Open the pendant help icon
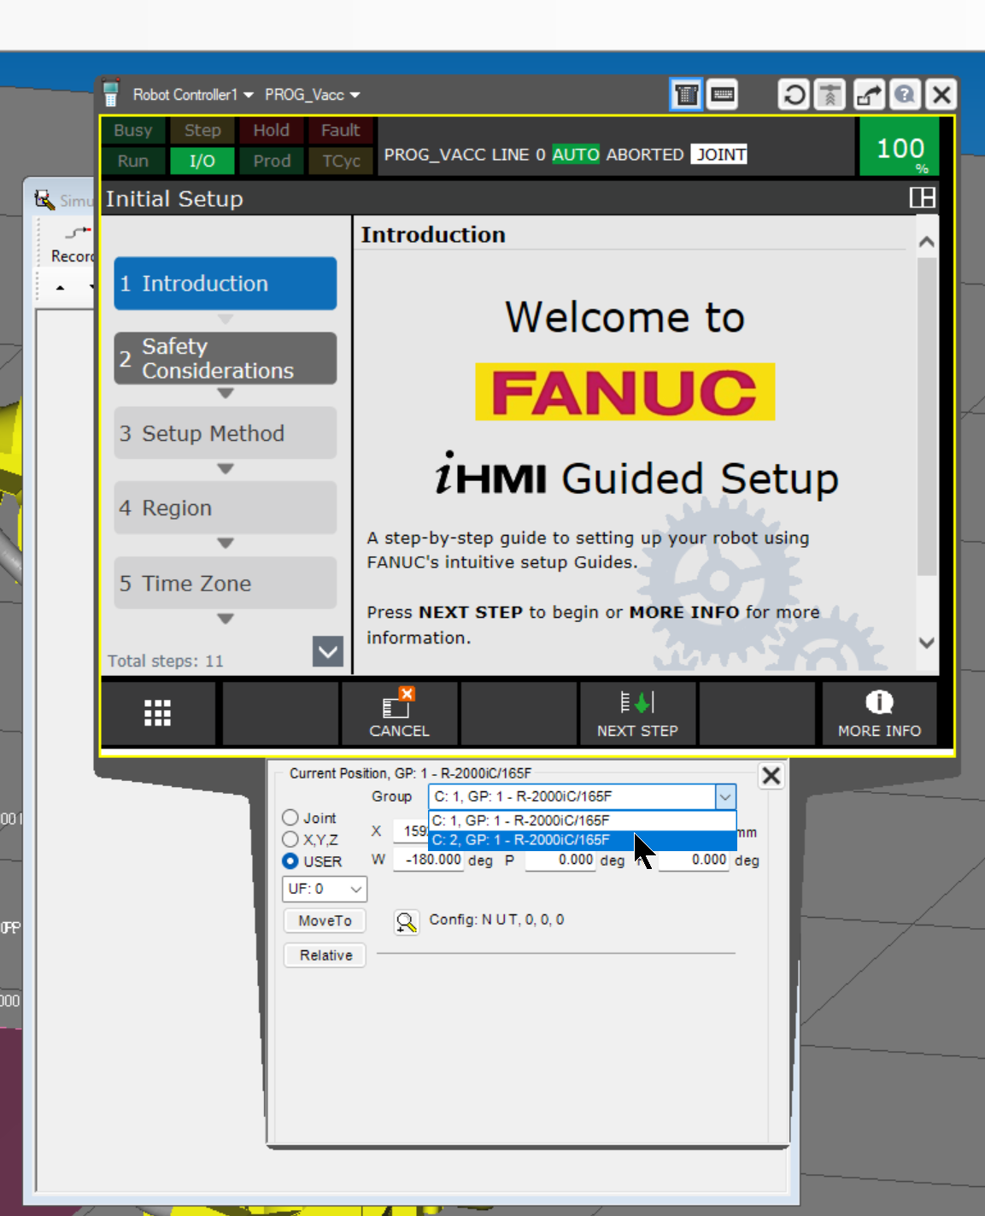985x1216 pixels. click(x=905, y=94)
